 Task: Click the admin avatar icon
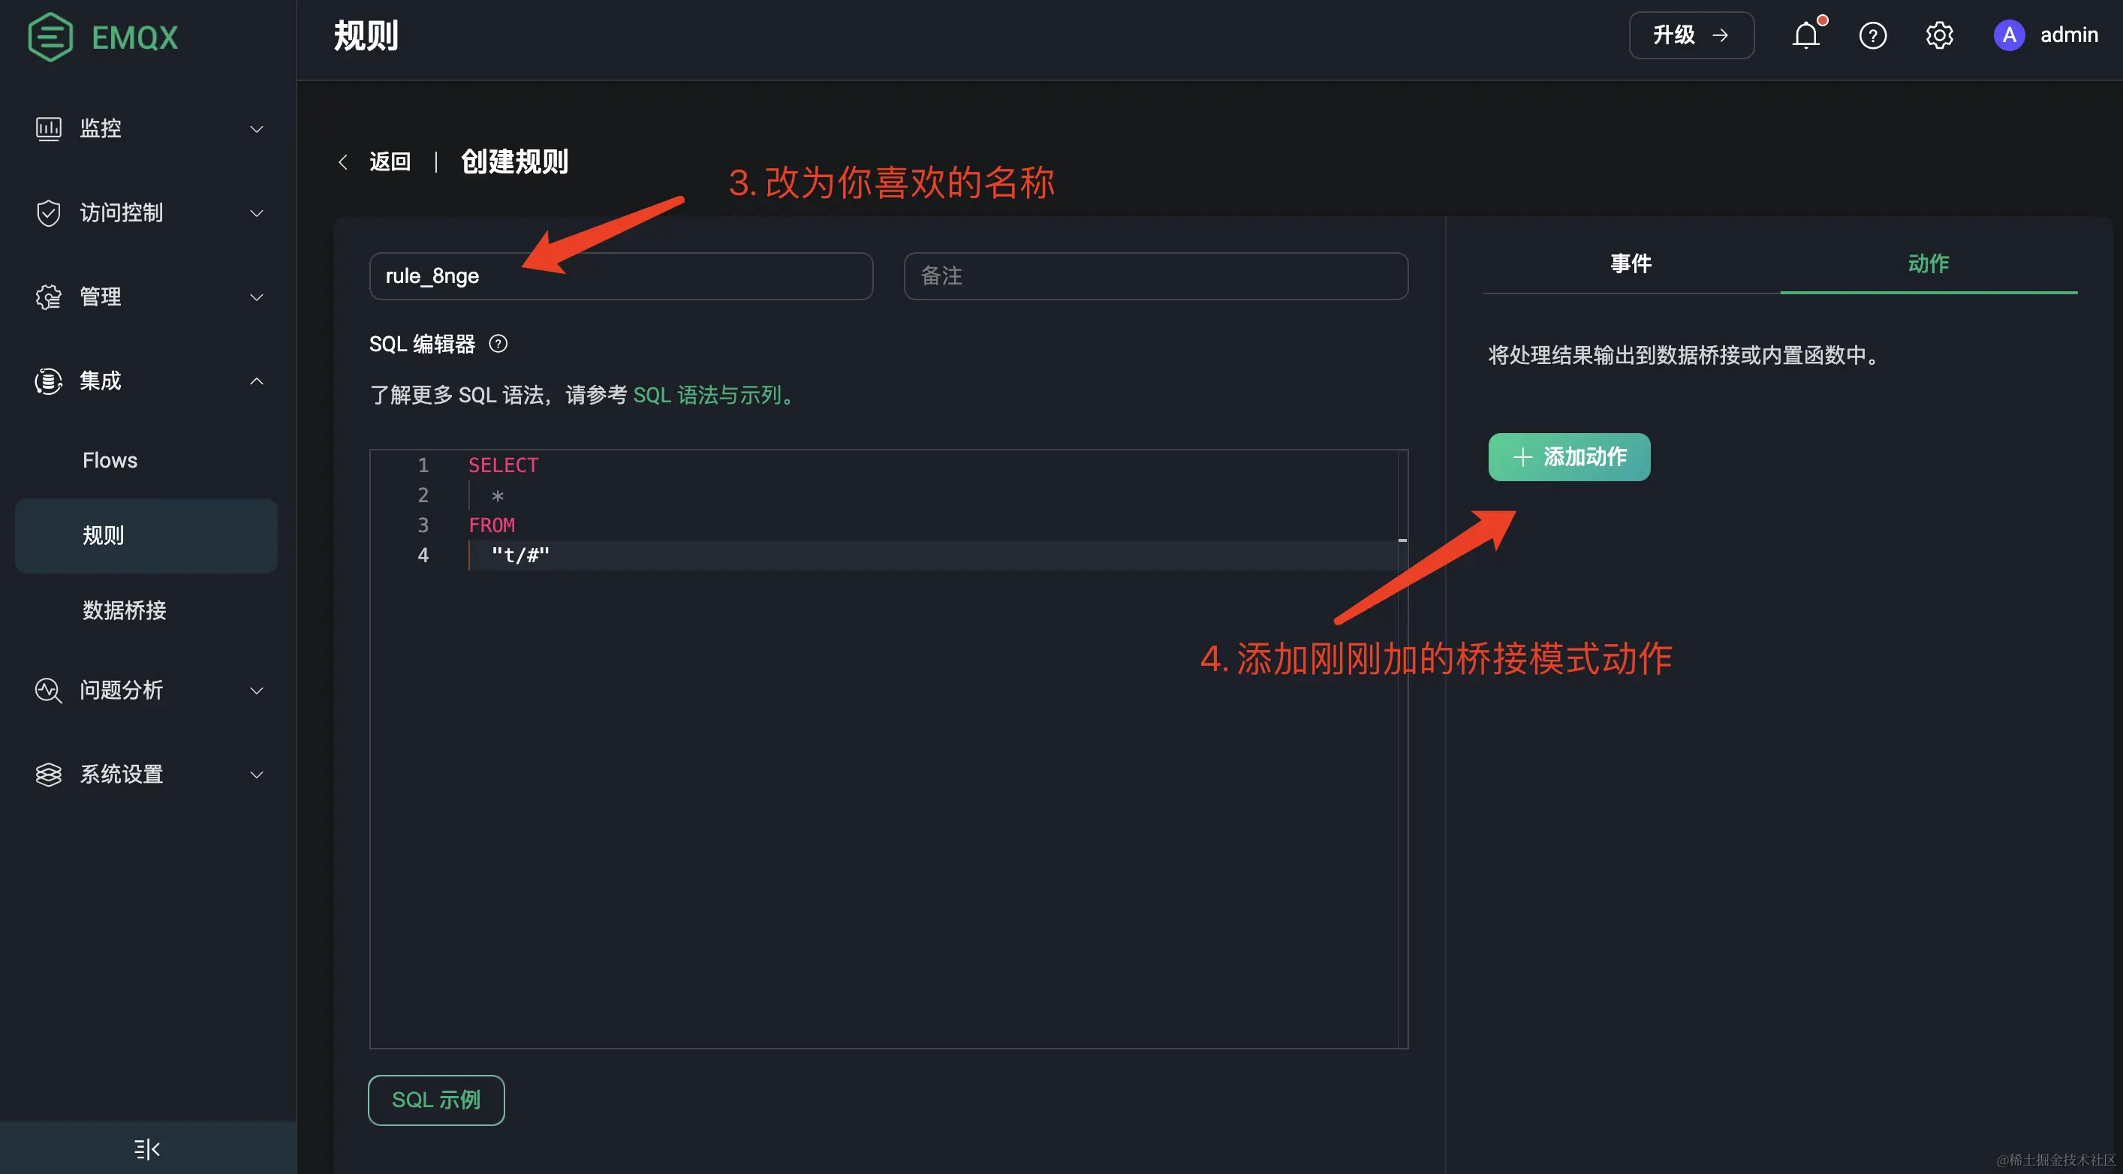pos(2008,35)
